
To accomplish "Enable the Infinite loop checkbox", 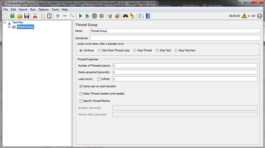I will coord(99,79).
